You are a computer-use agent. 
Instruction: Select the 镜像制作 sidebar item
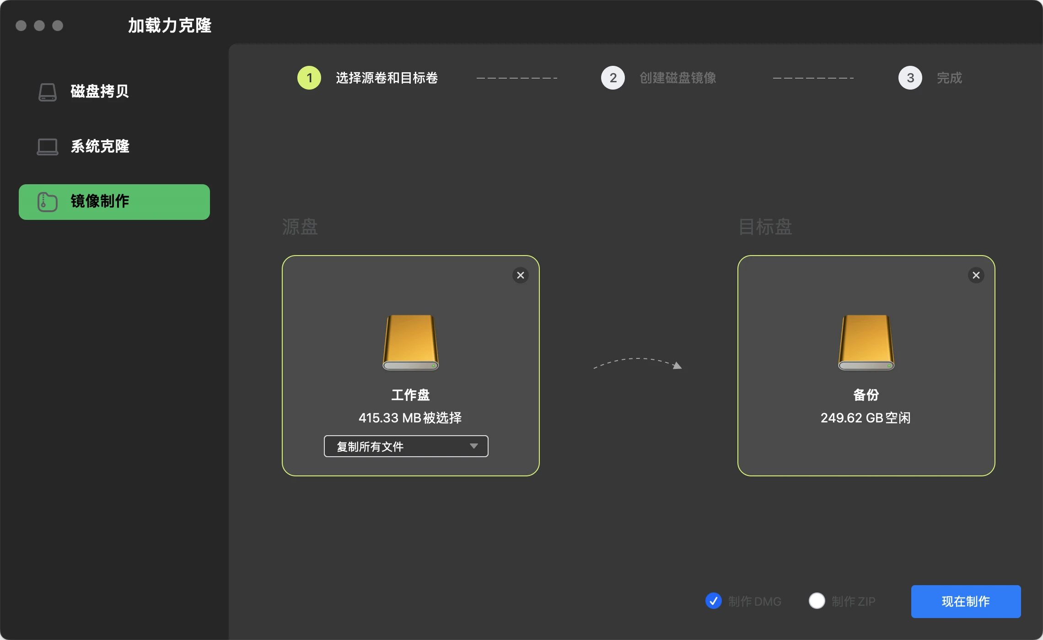click(x=114, y=202)
